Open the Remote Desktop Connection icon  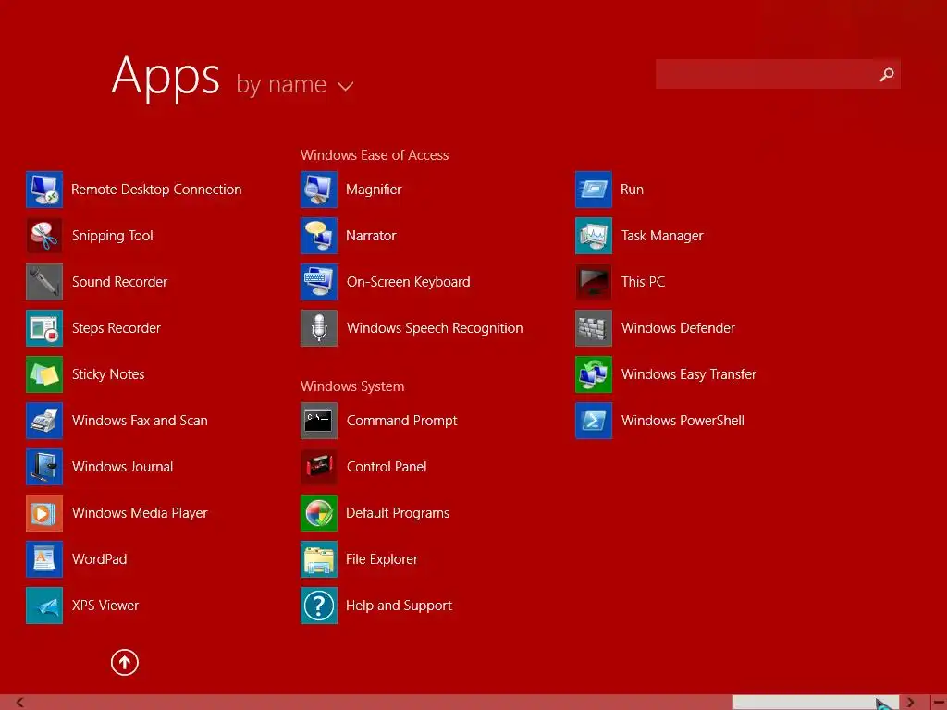(44, 190)
